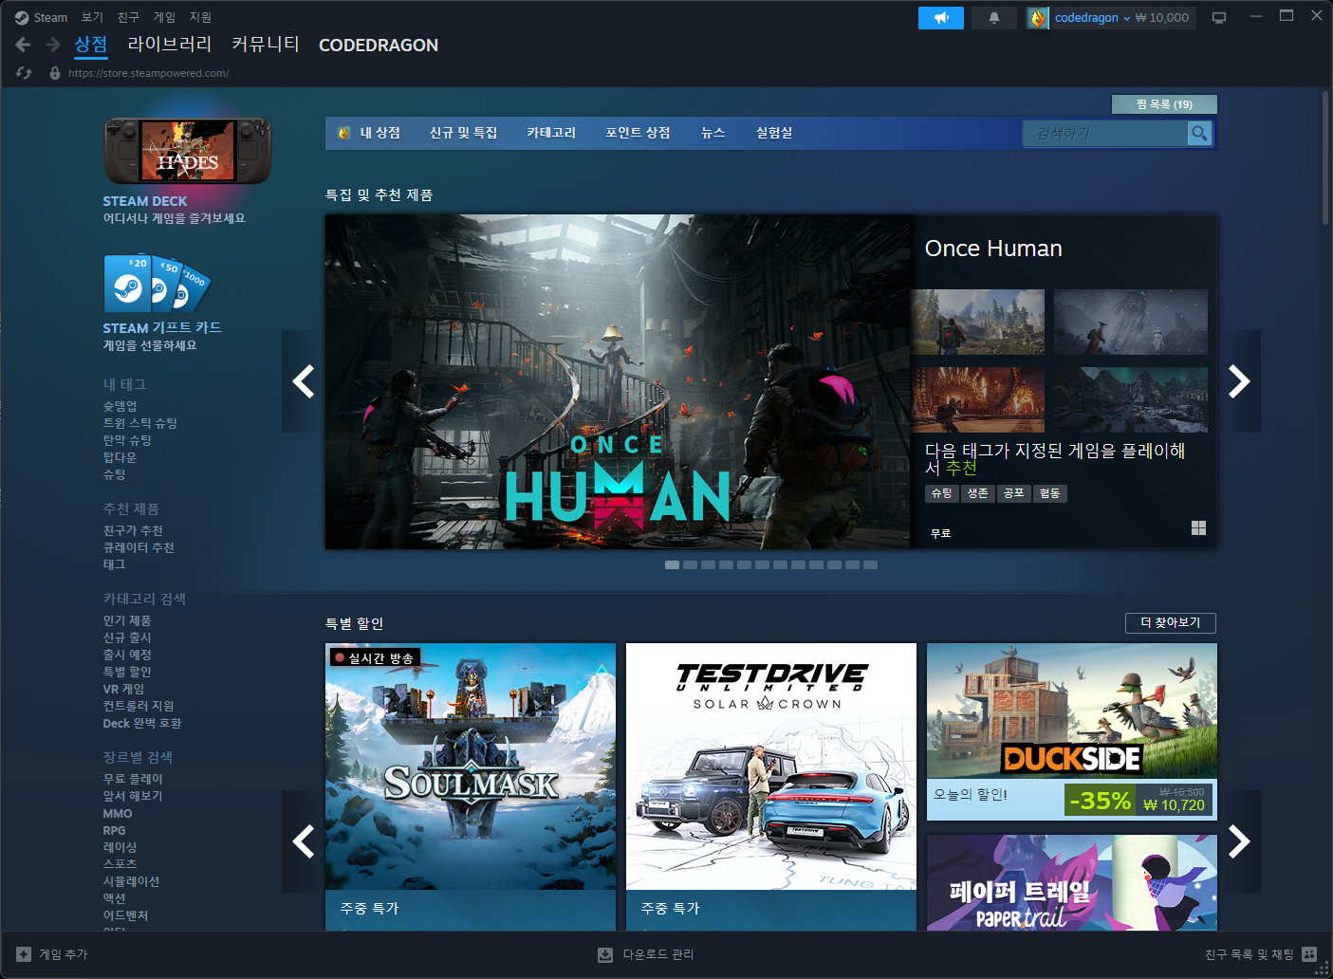
Task: Go forward with the right arrow
Action: (53, 45)
